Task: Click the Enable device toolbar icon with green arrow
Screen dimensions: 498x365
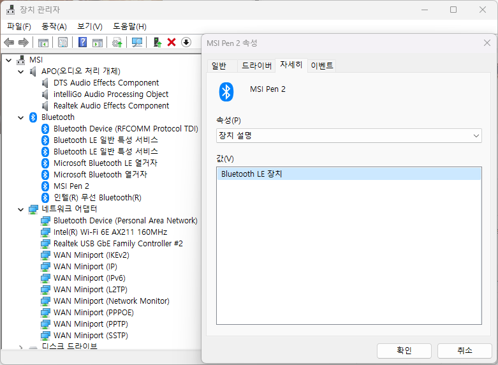Action: 157,42
